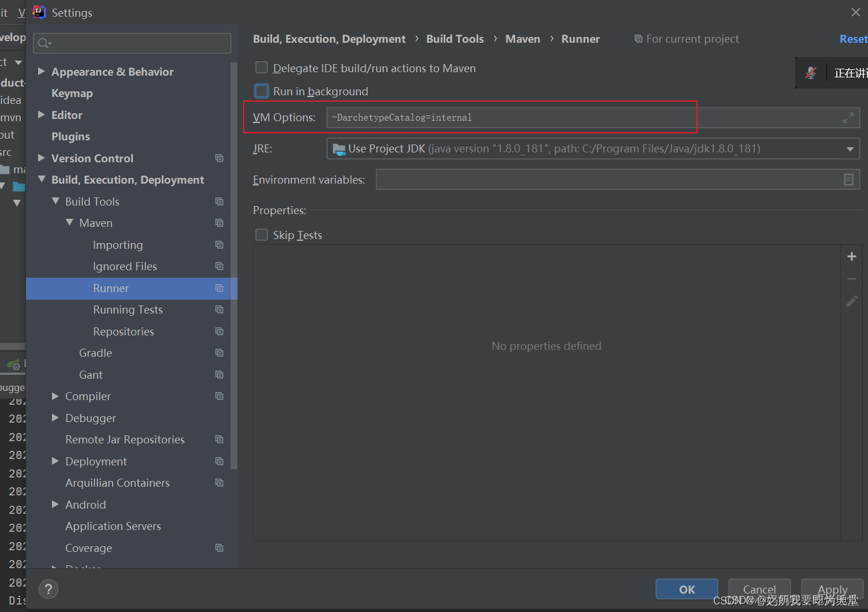Expand the Version Control section
This screenshot has width=868, height=612.
[41, 158]
